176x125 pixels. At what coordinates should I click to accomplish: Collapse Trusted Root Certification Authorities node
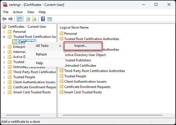4,37
